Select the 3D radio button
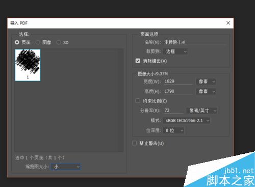This screenshot has width=255, height=187. (x=59, y=42)
